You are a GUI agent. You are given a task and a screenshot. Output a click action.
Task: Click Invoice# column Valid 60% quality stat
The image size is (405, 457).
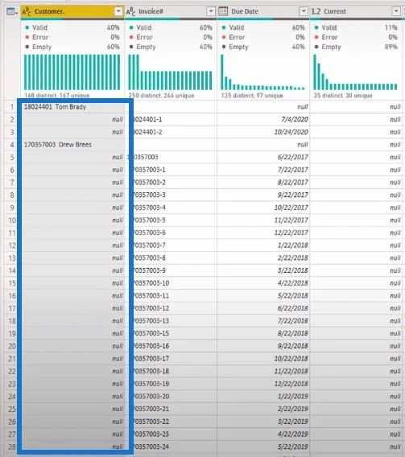click(x=171, y=27)
